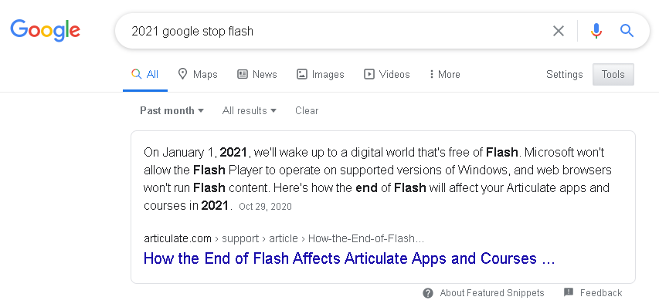Viewport: 659px width, 307px height.
Task: Start voice search with microphone icon
Action: [x=596, y=31]
